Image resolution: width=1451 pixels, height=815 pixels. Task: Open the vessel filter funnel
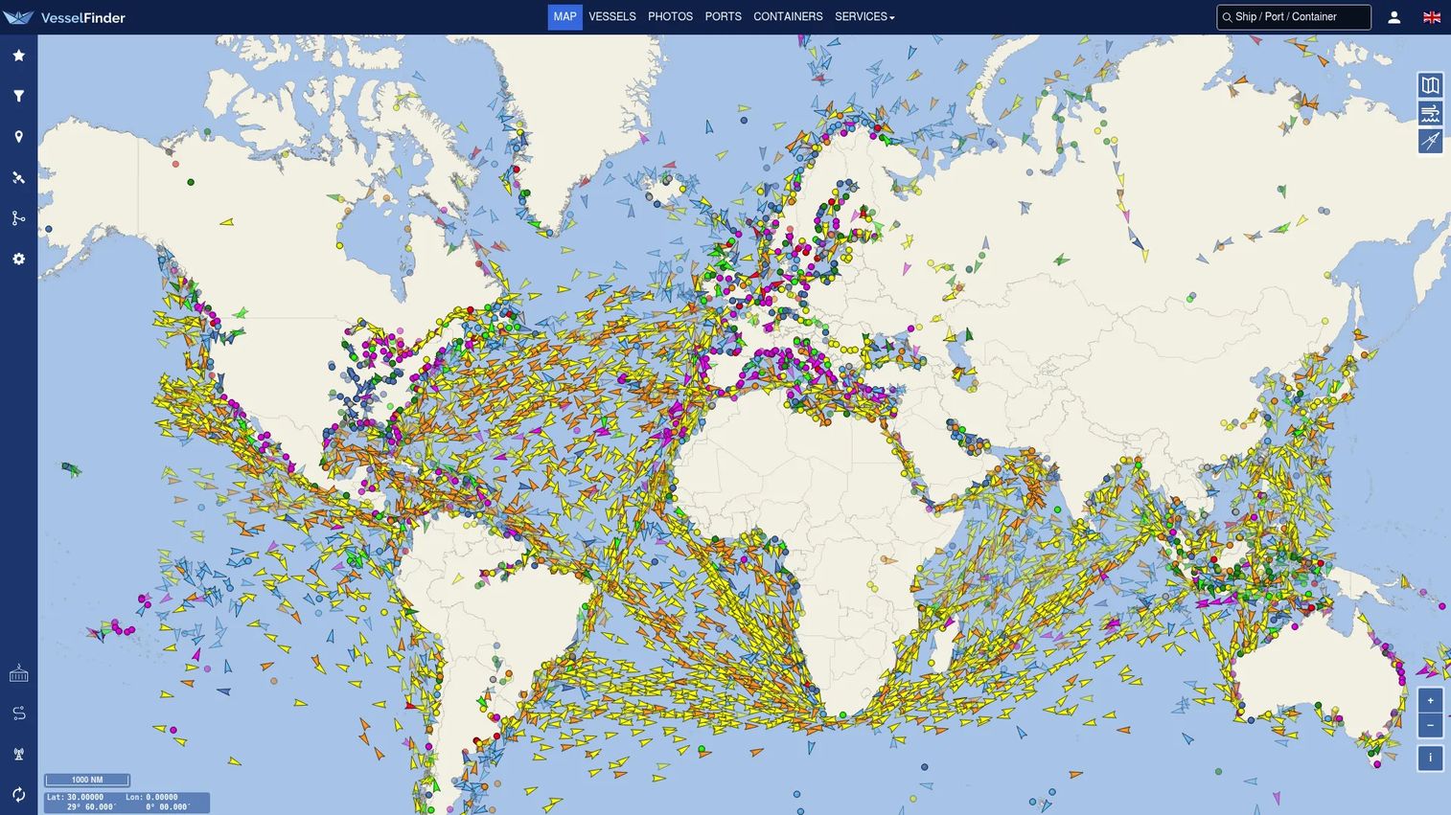tap(18, 96)
